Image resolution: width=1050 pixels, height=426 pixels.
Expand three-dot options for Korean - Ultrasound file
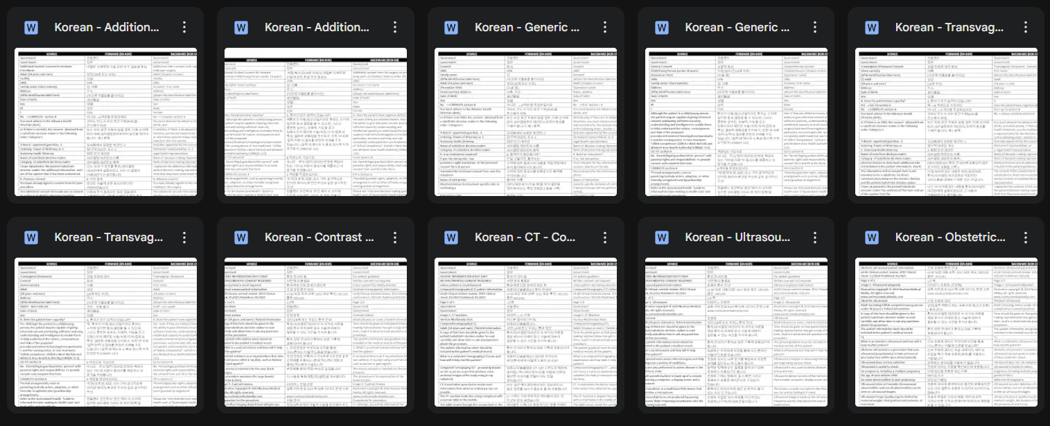814,238
